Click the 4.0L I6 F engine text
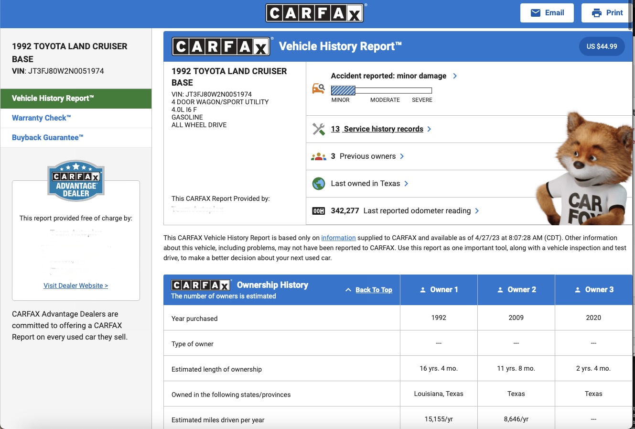Image resolution: width=635 pixels, height=429 pixels. (x=184, y=110)
